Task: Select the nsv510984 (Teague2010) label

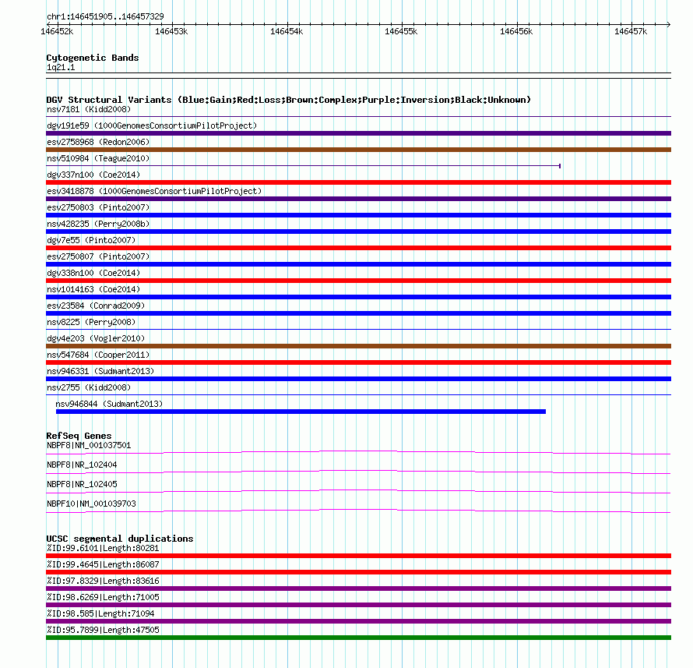Action: click(98, 158)
